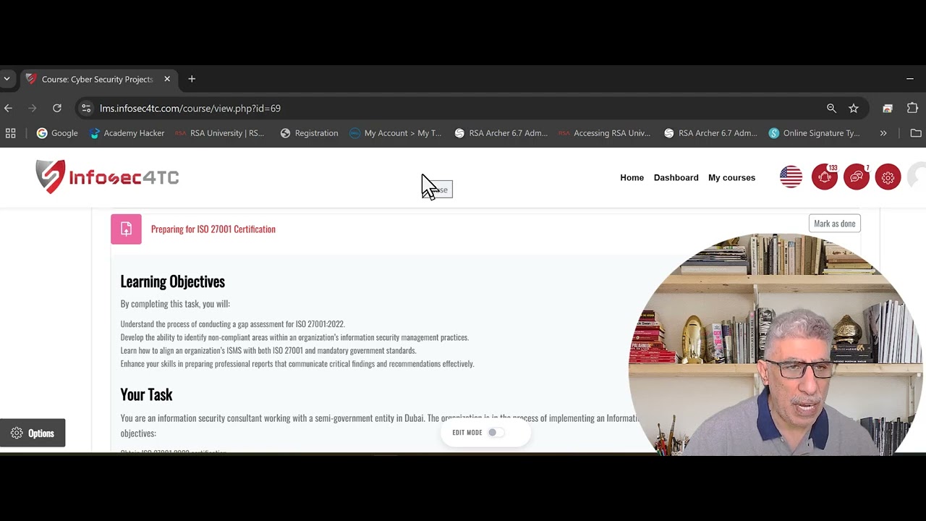Screen dimensions: 926x521
Task: Click the site information icon in address bar
Action: click(x=86, y=108)
